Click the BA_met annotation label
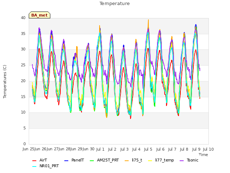 pyautogui.click(x=40, y=15)
